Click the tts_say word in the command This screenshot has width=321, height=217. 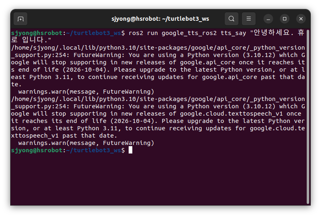point(233,33)
